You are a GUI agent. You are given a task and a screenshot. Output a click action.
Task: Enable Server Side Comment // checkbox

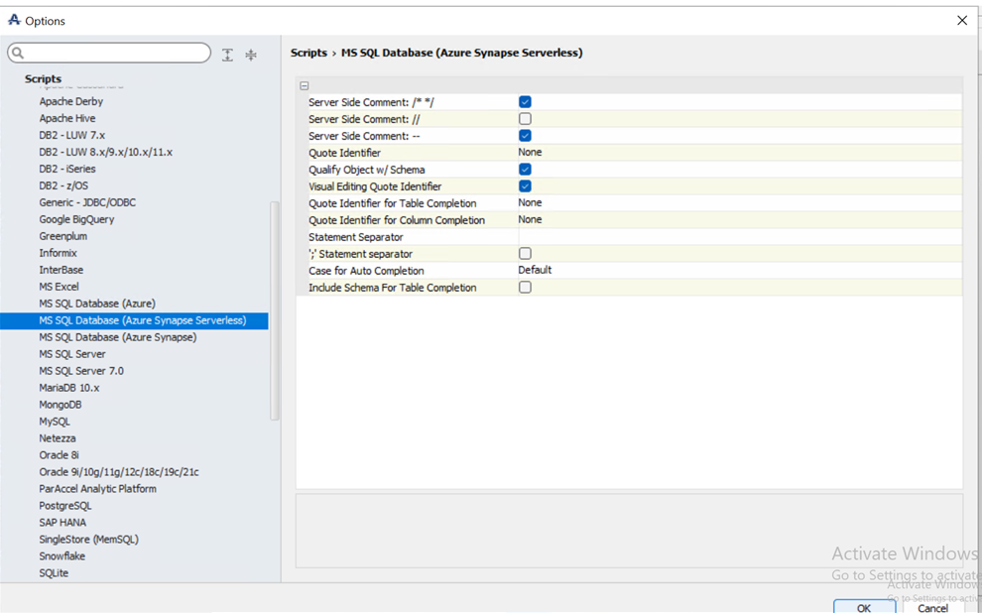coord(525,119)
